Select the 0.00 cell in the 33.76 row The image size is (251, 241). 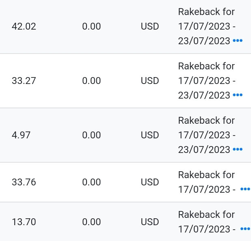click(x=91, y=182)
